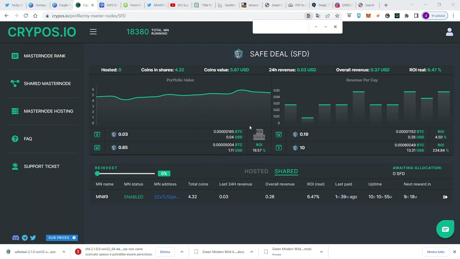Click the Next reward in column header
Viewport: 460px width, 259px height.
pos(417,184)
